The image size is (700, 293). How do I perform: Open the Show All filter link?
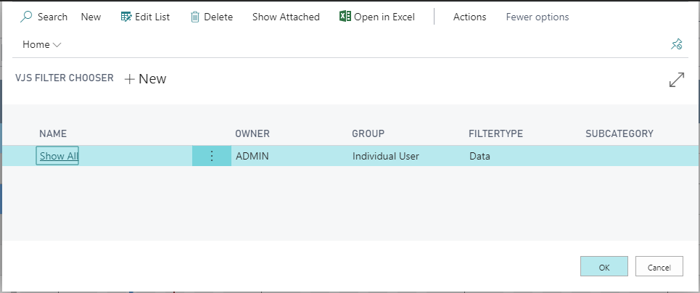click(x=57, y=156)
